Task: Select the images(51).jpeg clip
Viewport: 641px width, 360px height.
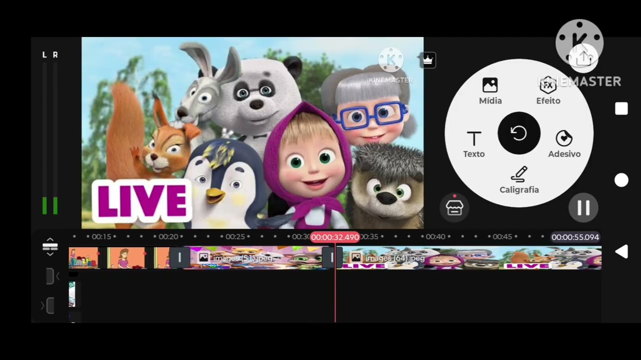Action: pos(255,258)
